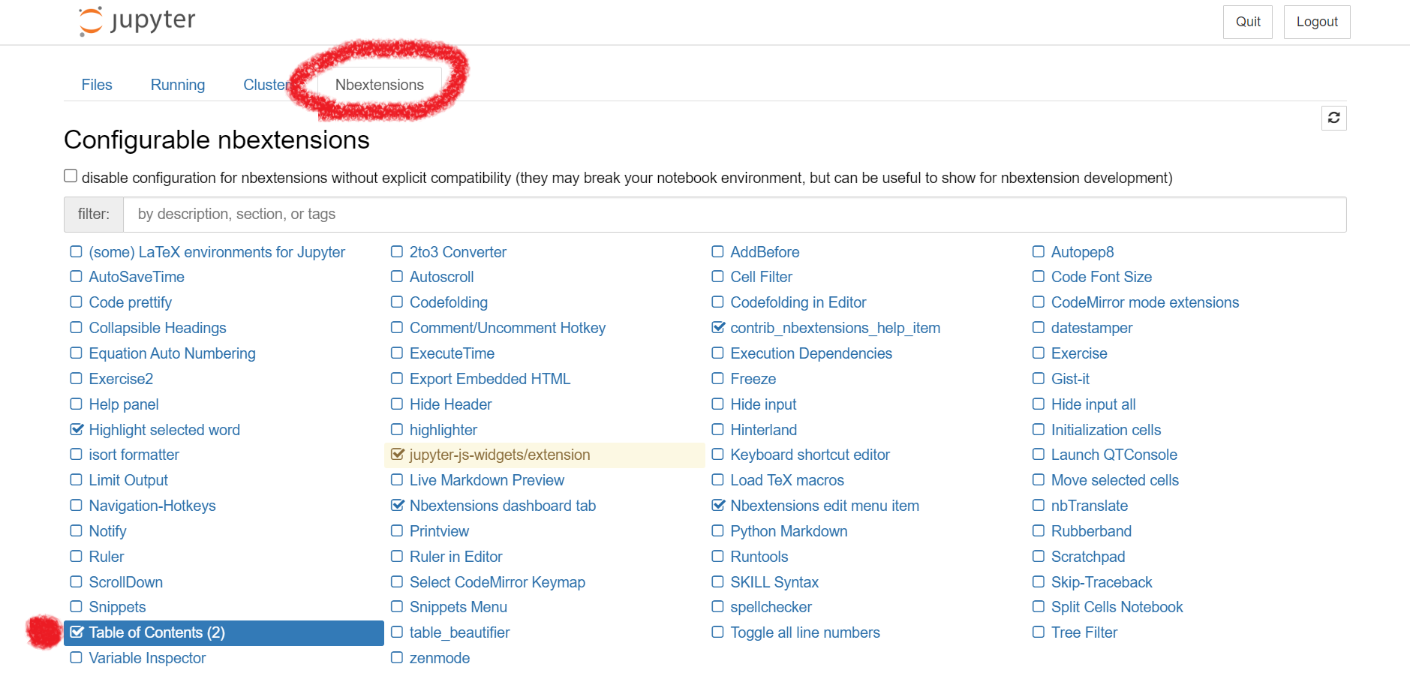Viewport: 1410px width, 682px height.
Task: Click the Jupyter logo
Action: (136, 21)
